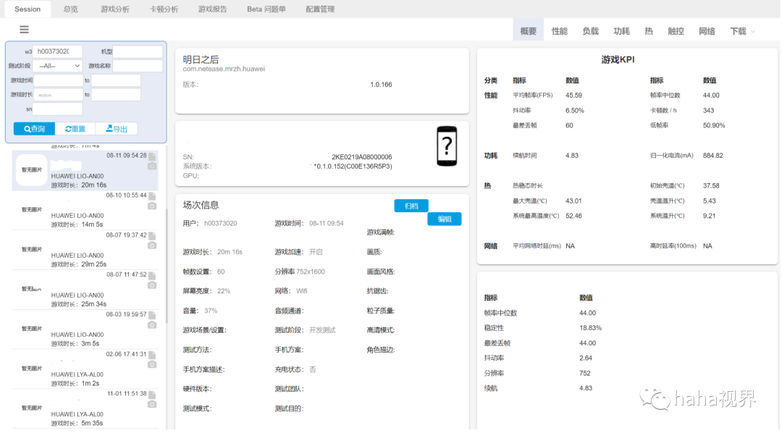Click the 重置 reset button

(x=75, y=129)
